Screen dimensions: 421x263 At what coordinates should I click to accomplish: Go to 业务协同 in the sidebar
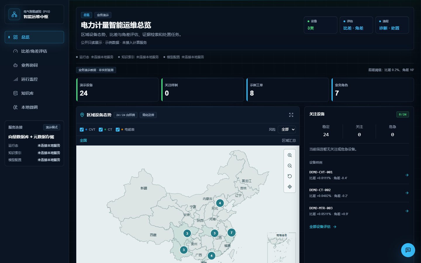(34, 65)
